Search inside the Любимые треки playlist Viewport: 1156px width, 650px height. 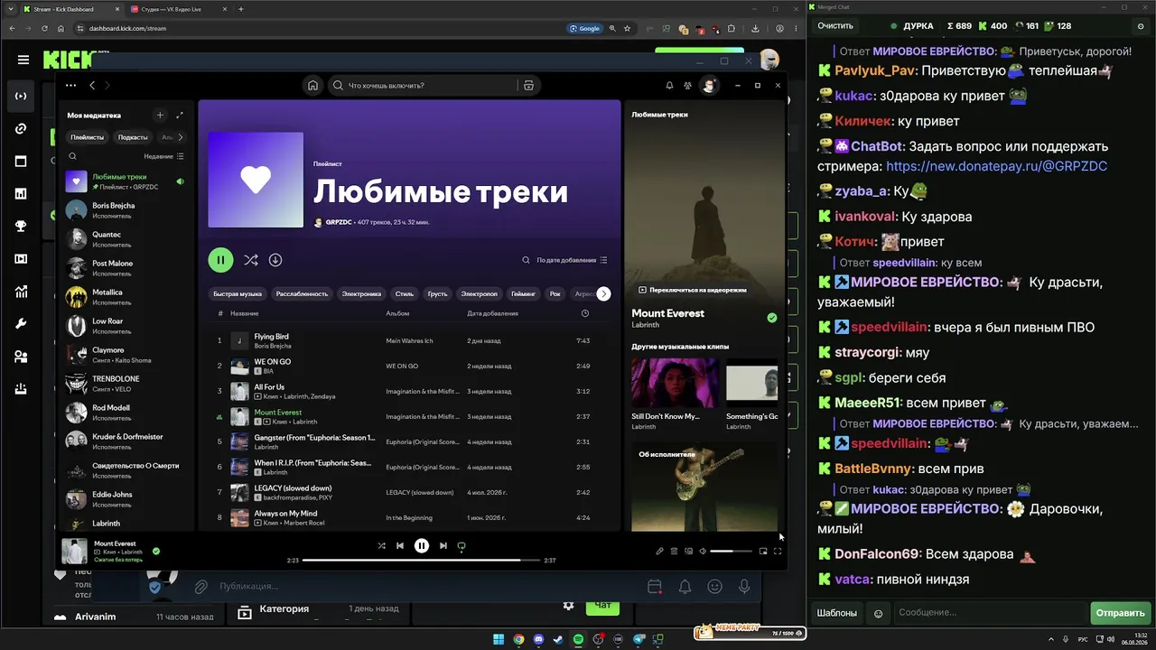pos(526,260)
